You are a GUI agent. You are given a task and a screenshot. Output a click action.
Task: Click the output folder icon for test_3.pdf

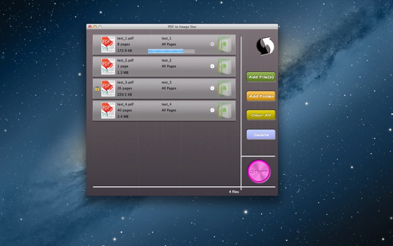pos(225,88)
